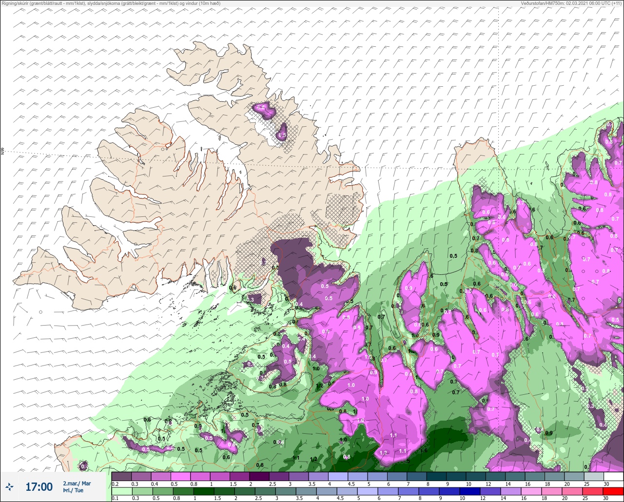Select the 4 lavender swatch in the snow legend row
624x502 pixels.
pyautogui.click(x=338, y=476)
